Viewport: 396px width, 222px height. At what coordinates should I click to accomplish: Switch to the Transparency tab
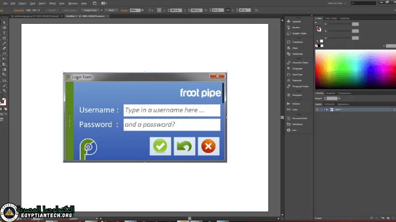pos(344,93)
